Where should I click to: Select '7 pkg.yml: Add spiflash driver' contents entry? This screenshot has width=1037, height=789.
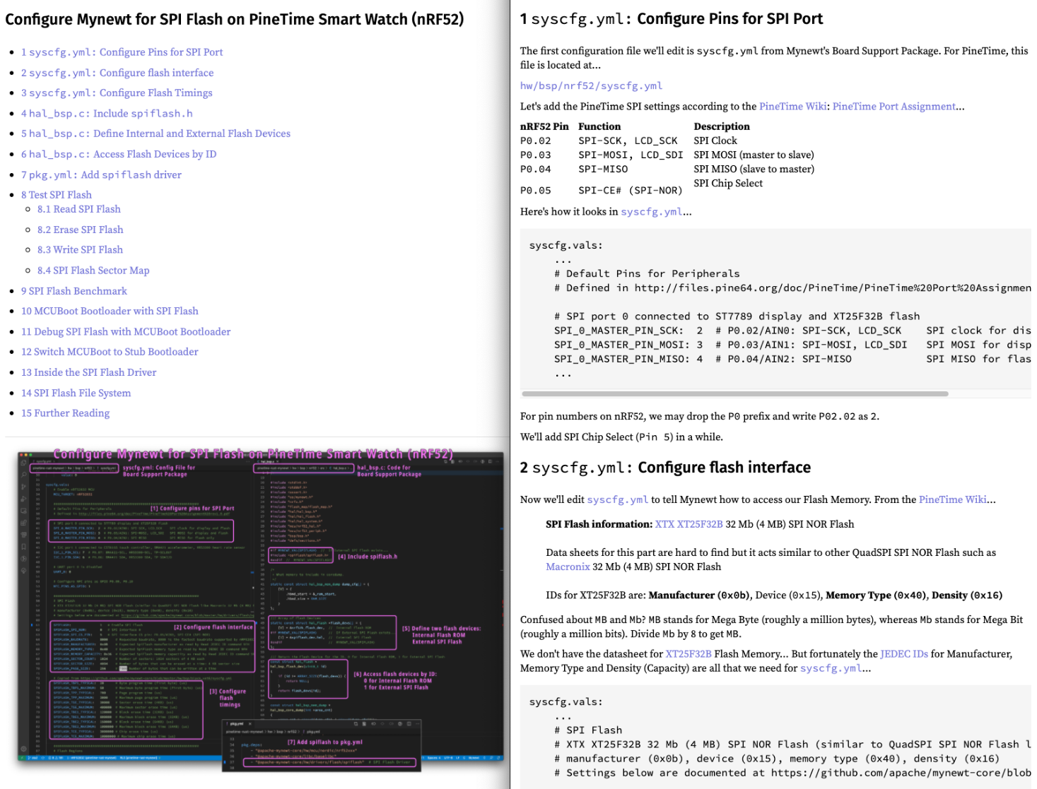point(101,175)
